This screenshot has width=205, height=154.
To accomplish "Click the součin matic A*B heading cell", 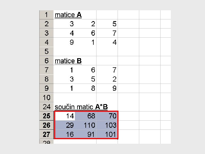I will click(x=81, y=107).
